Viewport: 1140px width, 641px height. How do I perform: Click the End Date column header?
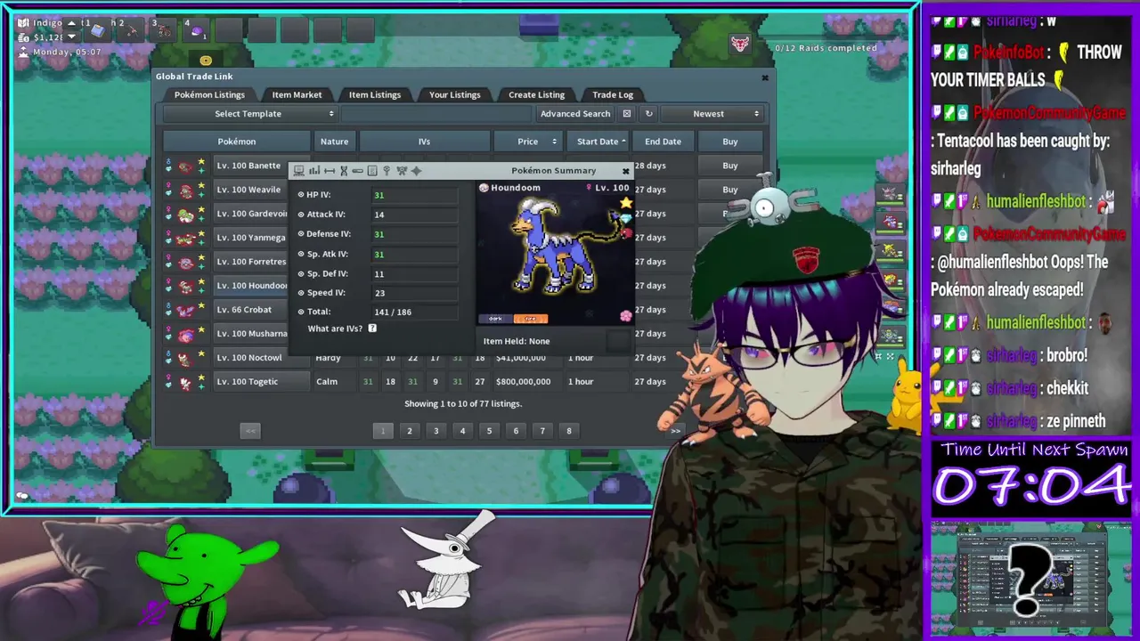click(663, 142)
